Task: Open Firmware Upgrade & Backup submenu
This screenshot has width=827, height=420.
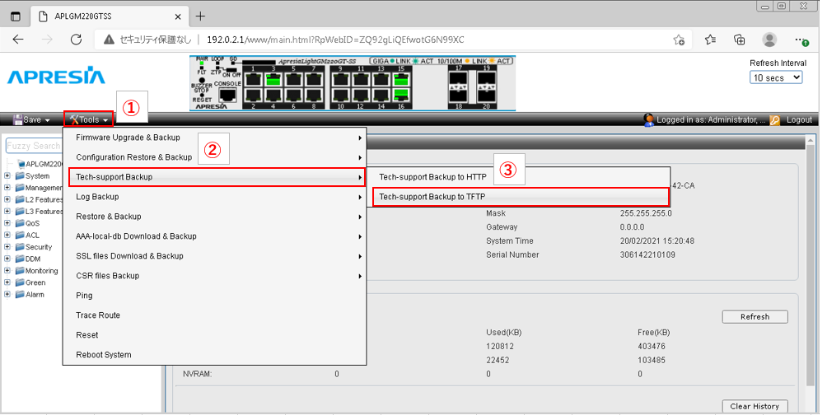Action: coord(215,138)
